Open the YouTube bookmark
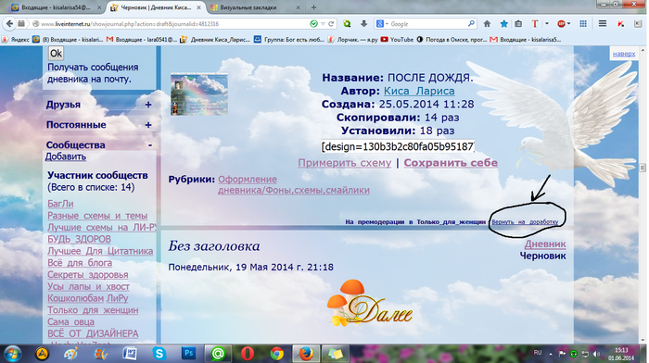Screen dimensions: 649x363 coord(397,40)
